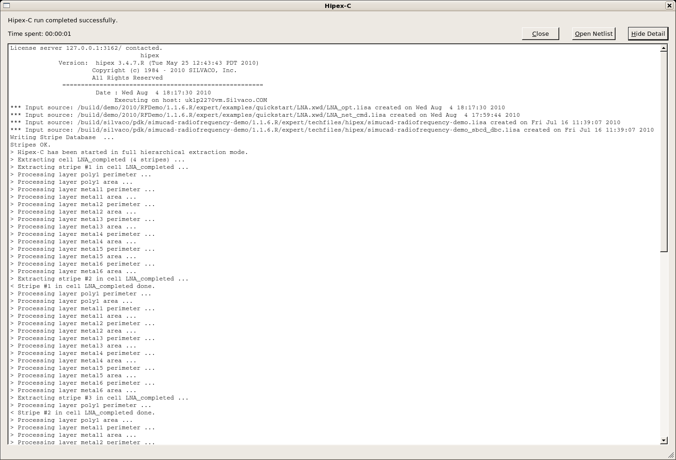Collapse the log using Hide Detail
676x460 pixels.
[x=648, y=33]
